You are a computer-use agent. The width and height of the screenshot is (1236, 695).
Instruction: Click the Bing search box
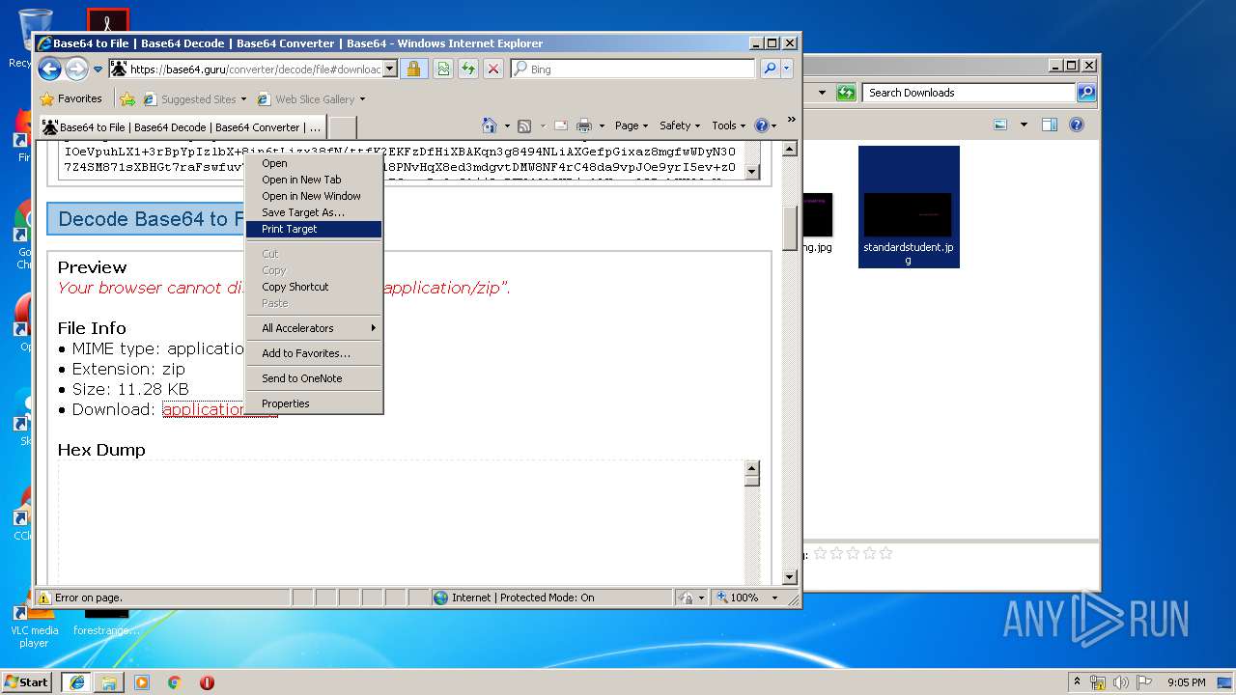click(x=633, y=69)
